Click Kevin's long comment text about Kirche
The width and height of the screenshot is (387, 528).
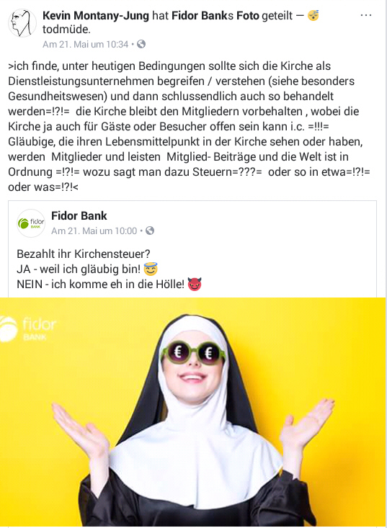(189, 126)
